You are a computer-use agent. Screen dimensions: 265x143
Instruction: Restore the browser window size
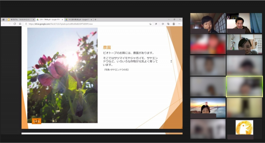tap(174, 20)
